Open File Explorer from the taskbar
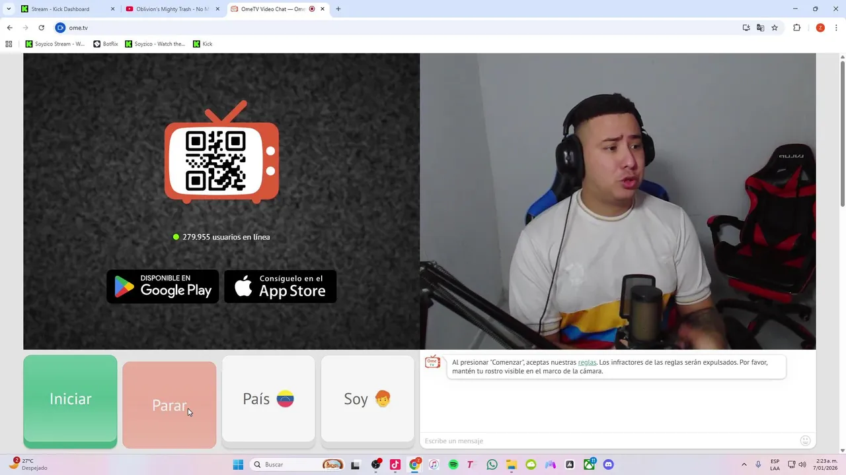This screenshot has width=846, height=475. click(512, 464)
